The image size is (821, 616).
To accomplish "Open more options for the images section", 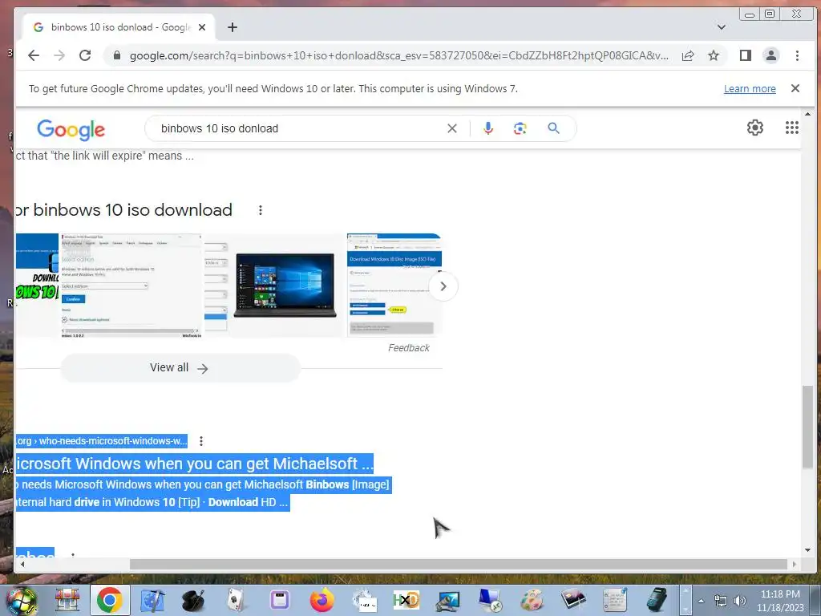I will pyautogui.click(x=261, y=210).
